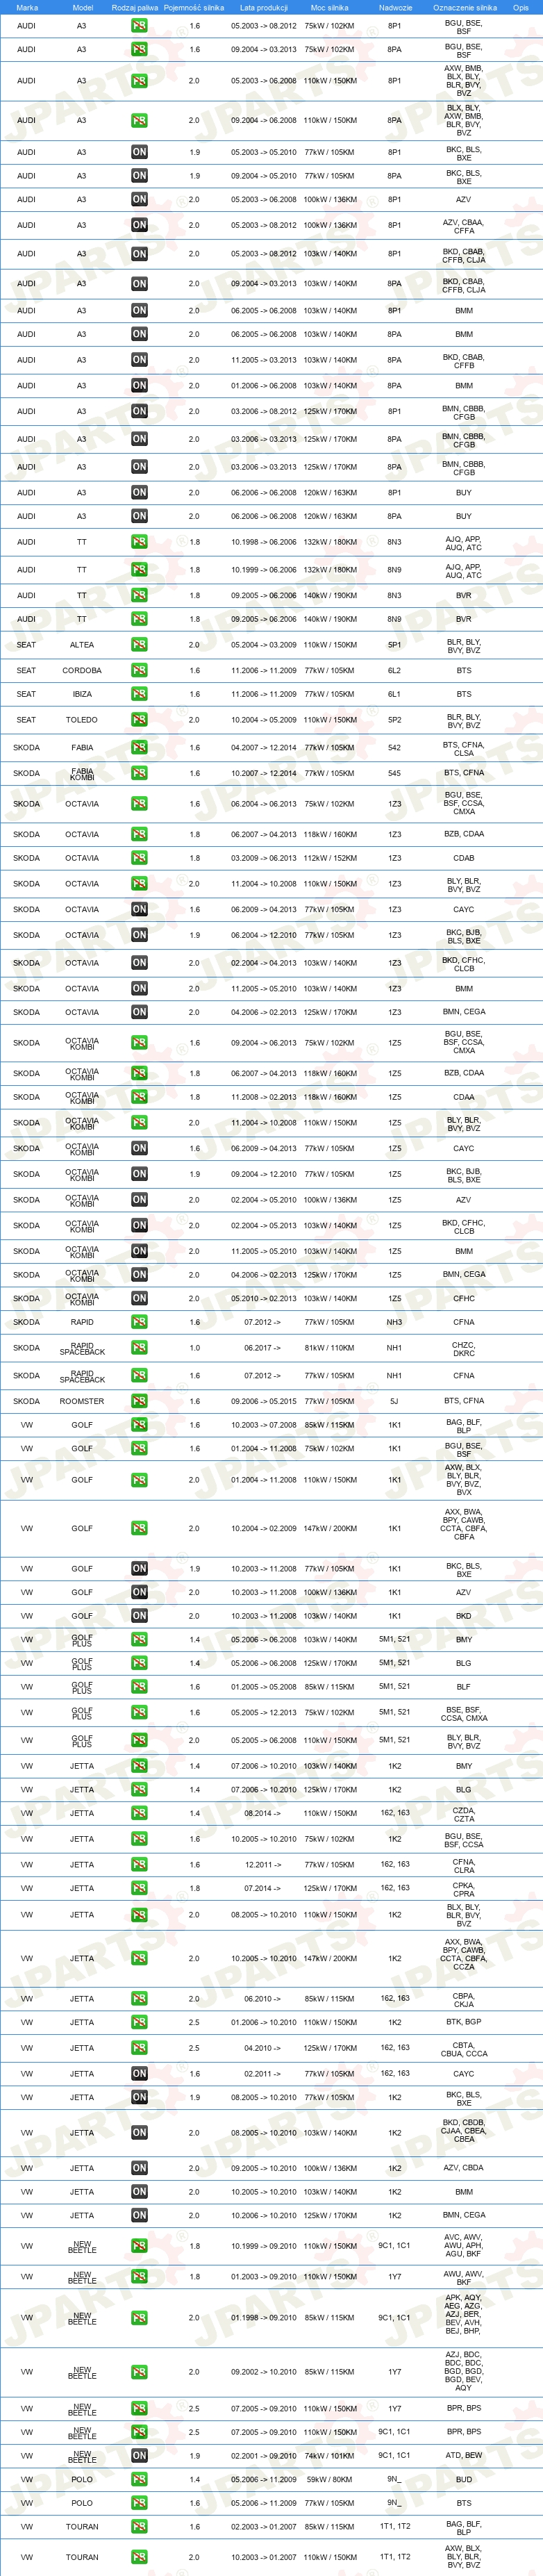The height and width of the screenshot is (2576, 543).
Task: Click petrol icon in JETTA CZDA, CZTA row
Action: coord(139,1813)
